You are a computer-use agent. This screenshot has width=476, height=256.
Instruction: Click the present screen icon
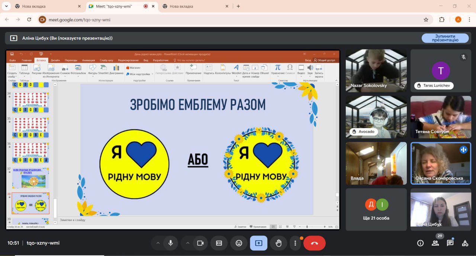[258, 243]
